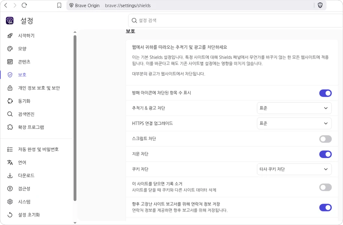Expand the HTTPS 연결 업그레이드 dropdown
Screen dimensions: 343x225
click(x=294, y=123)
